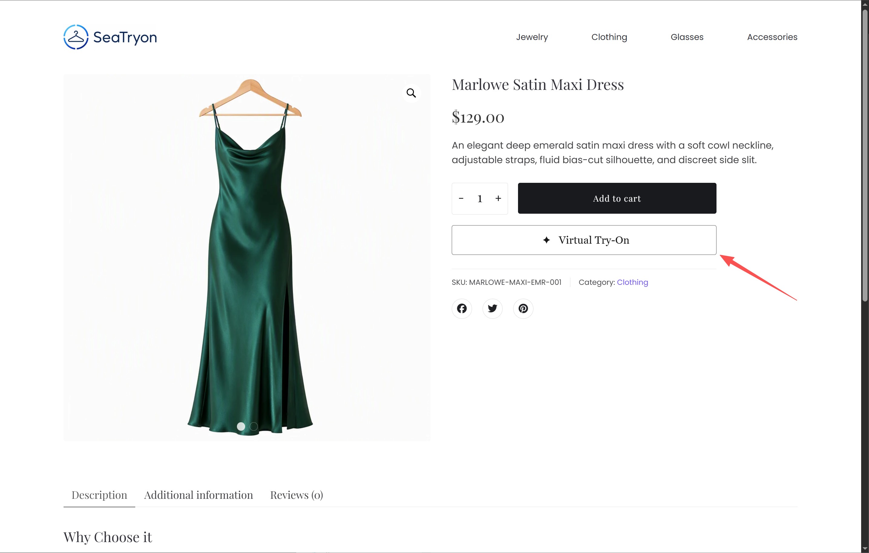Open the Accessories menu

(x=772, y=37)
